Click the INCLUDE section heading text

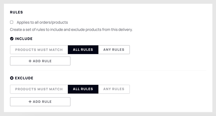pos(24,39)
